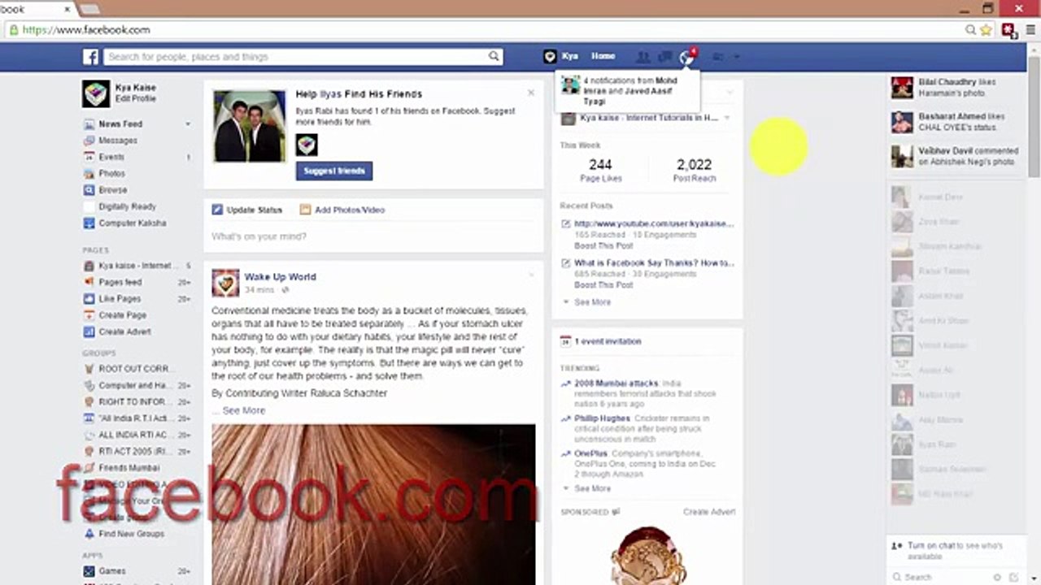Turn on chat to see who's available
This screenshot has width=1041, height=585.
pos(955,551)
